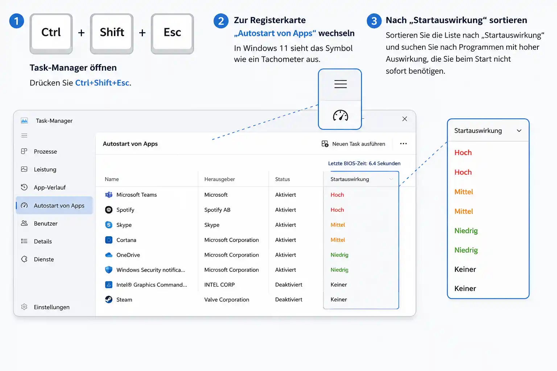Click the enlarged tachometer icon in callout
This screenshot has height=371, width=557.
341,116
